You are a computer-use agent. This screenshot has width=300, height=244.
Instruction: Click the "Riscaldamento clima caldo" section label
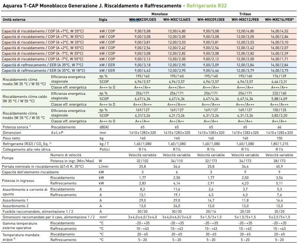coord(25,99)
